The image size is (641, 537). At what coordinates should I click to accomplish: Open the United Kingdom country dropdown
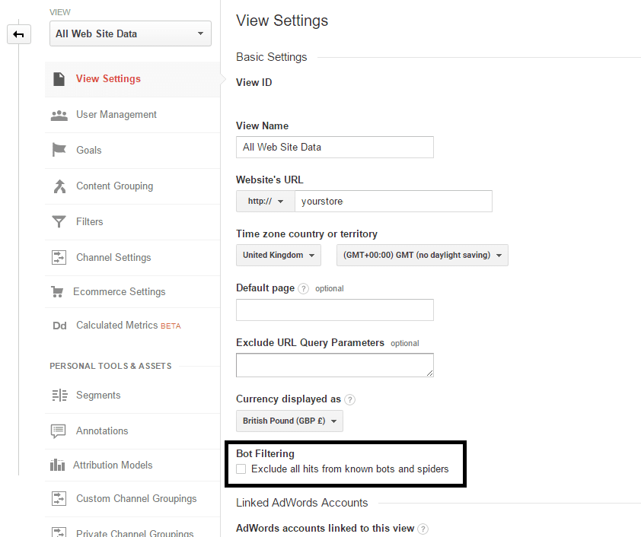click(x=279, y=256)
